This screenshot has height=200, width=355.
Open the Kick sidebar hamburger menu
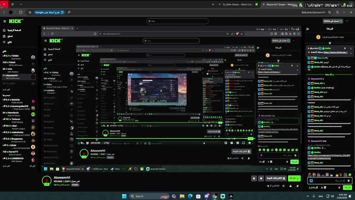click(x=4, y=21)
